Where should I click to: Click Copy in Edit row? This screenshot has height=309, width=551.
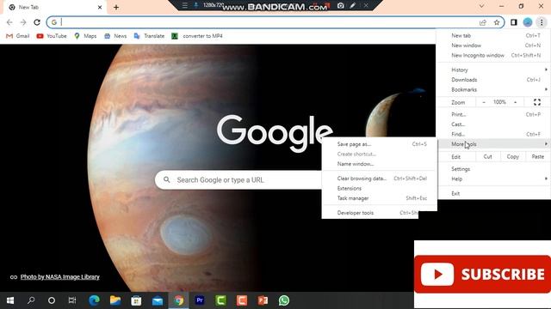coord(513,156)
